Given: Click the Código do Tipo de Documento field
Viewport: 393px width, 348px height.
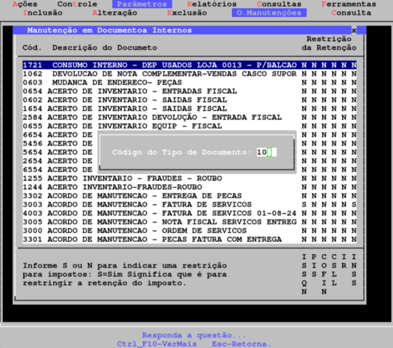Looking at the screenshot, I should 266,152.
